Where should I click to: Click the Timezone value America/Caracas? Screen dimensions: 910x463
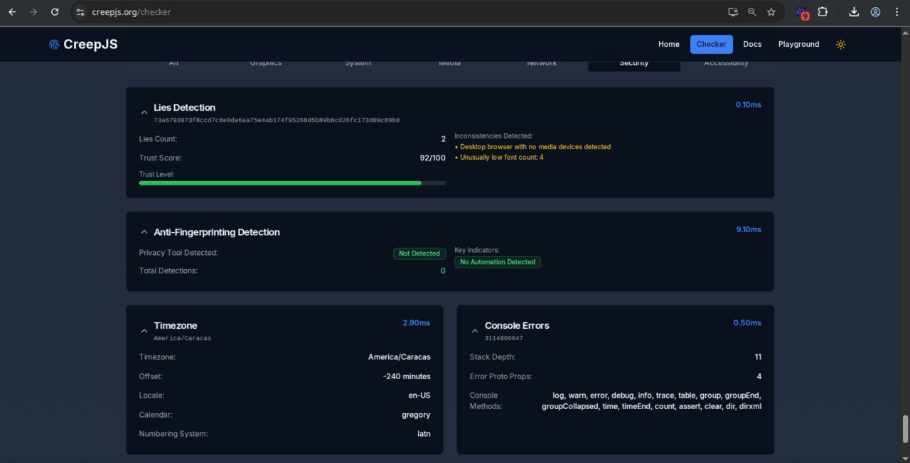400,357
